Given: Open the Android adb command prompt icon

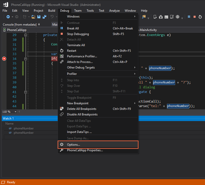Looking at the screenshot, I should 166,17.
